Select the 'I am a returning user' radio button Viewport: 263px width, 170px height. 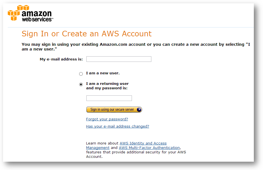pyautogui.click(x=81, y=84)
